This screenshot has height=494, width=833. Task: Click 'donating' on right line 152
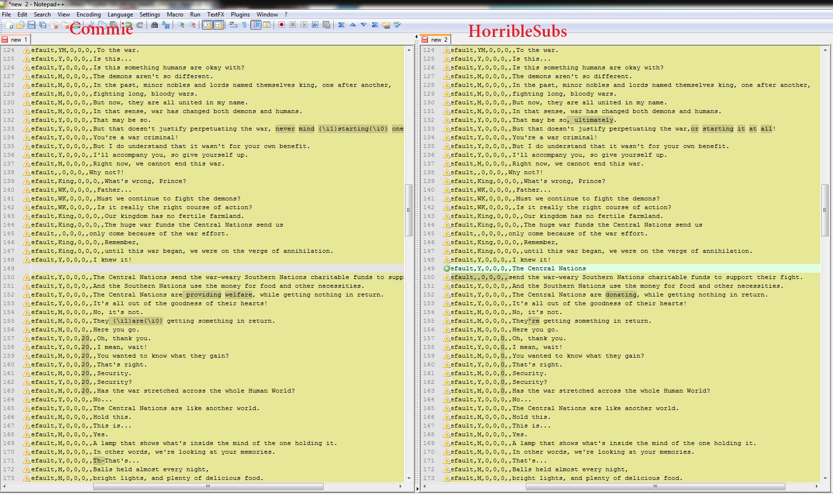click(x=621, y=295)
